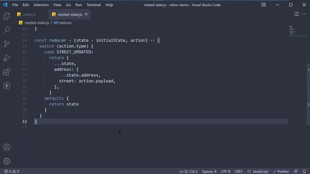
Task: Open the Explorer view in activity bar
Action: (x=7, y=16)
